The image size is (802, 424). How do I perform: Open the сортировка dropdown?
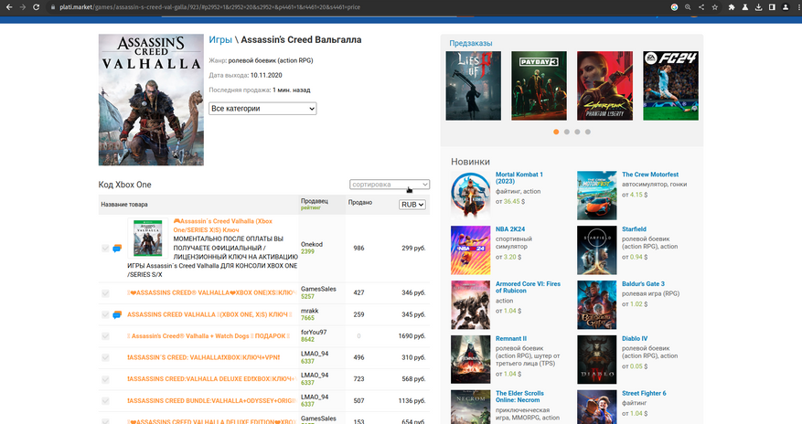click(x=390, y=185)
